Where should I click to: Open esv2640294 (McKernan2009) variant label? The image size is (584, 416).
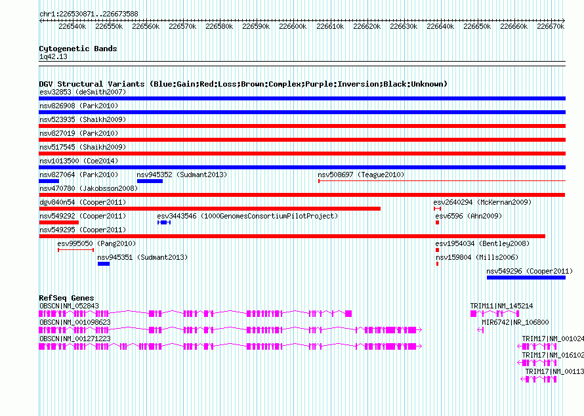click(482, 202)
